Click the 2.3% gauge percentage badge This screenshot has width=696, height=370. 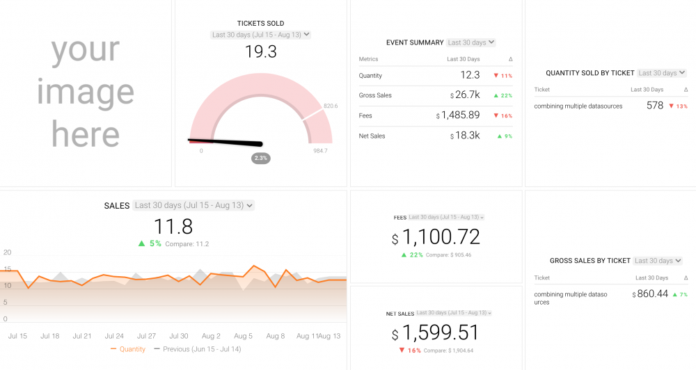coord(261,159)
